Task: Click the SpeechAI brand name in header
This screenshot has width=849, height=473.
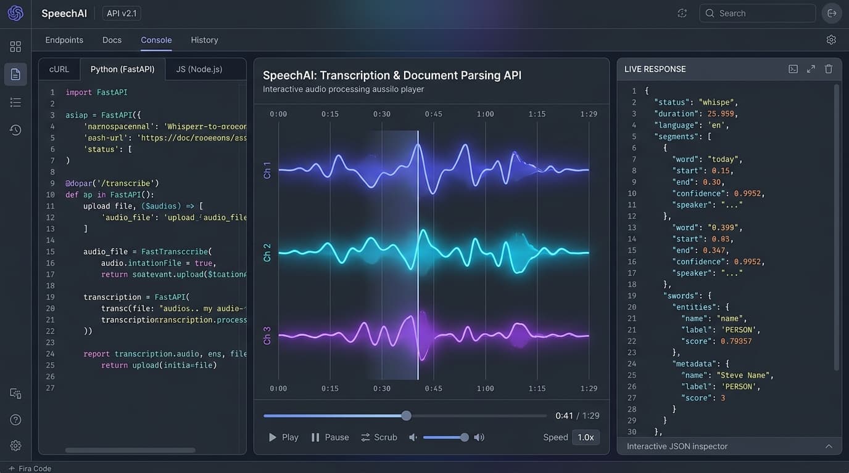Action: click(64, 13)
